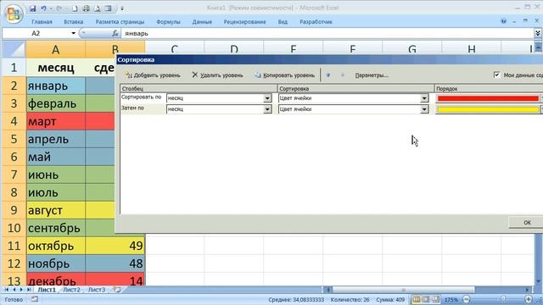Go to last sheet navigation arrow
The width and height of the screenshot is (543, 305).
point(28,290)
